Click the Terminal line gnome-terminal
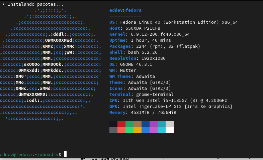This screenshot has width=263, height=160. (x=142, y=95)
